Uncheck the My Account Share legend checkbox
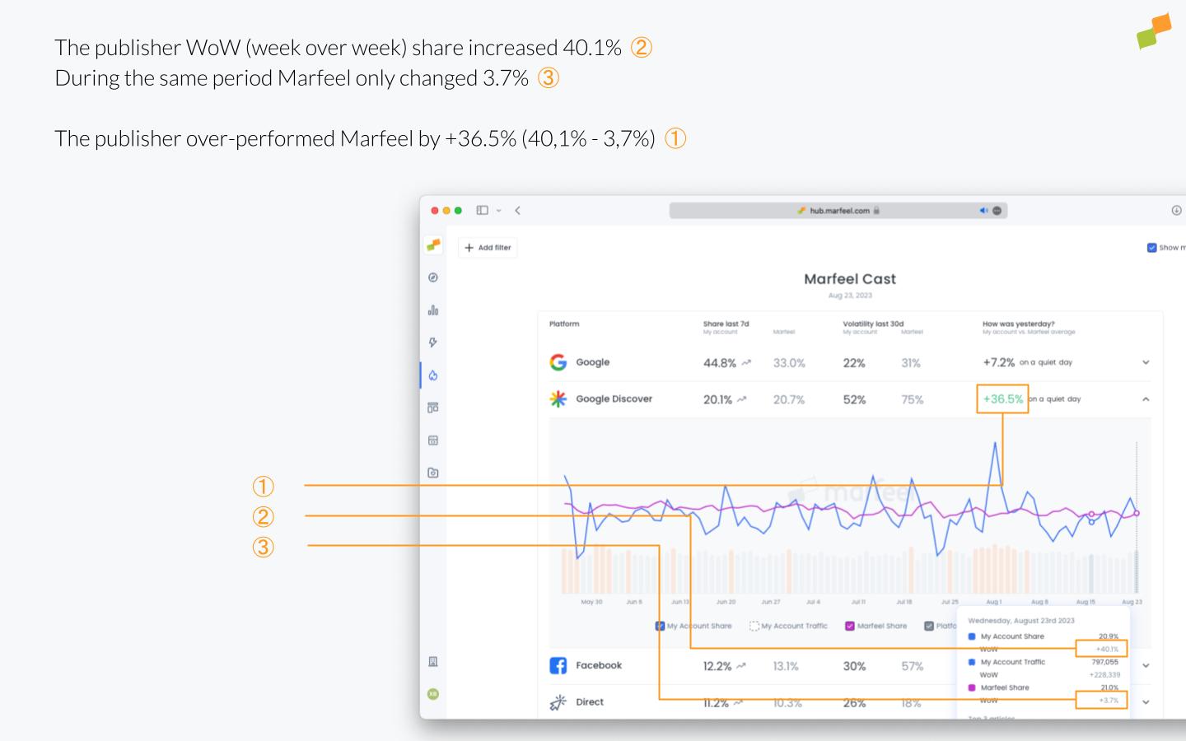Image resolution: width=1186 pixels, height=741 pixels. point(658,626)
